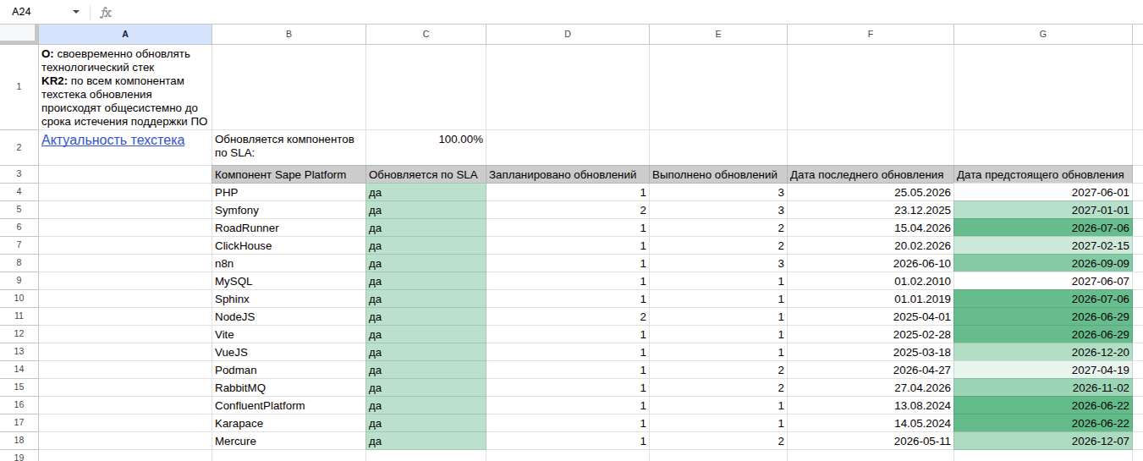Image resolution: width=1143 pixels, height=461 pixels.
Task: Select column G header
Action: [x=1043, y=34]
